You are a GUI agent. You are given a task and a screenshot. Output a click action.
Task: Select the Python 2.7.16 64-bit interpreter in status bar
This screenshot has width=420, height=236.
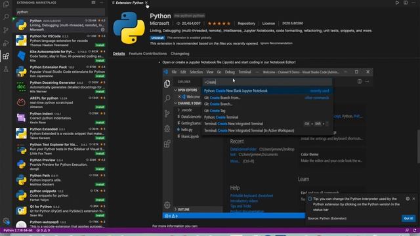[x=18, y=230]
